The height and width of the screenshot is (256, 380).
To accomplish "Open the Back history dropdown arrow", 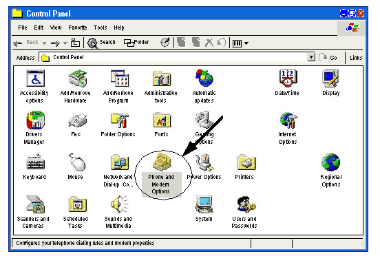I will click(44, 43).
